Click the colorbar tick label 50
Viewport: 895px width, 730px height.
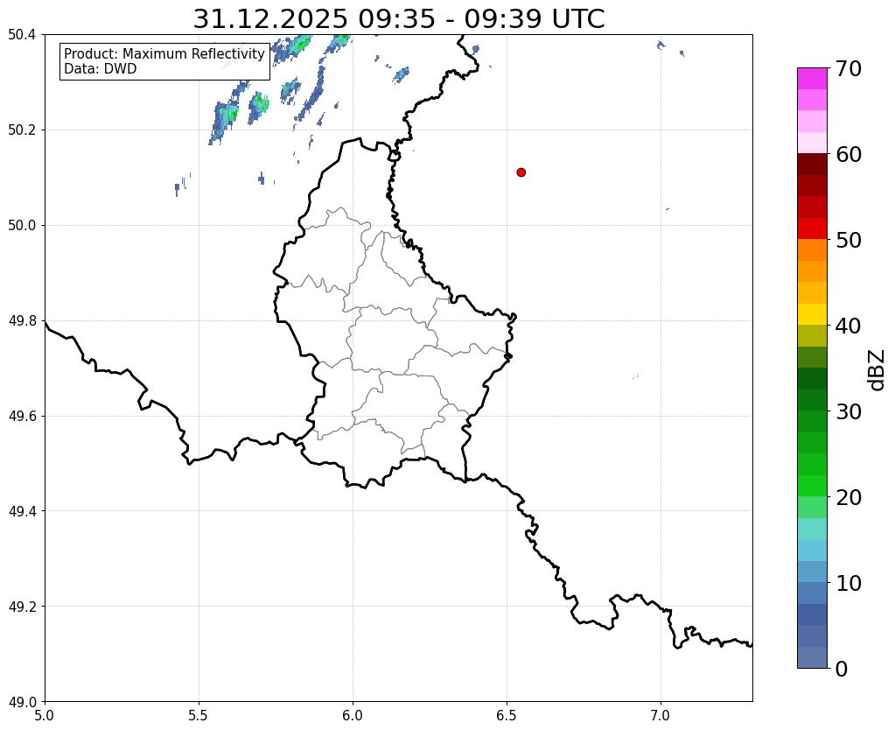point(849,240)
